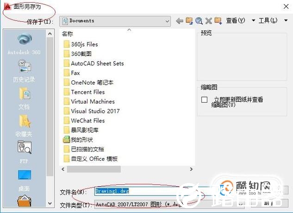Click file list right scroll arrow
Image resolution: width=293 pixels, height=213 pixels.
click(x=191, y=169)
